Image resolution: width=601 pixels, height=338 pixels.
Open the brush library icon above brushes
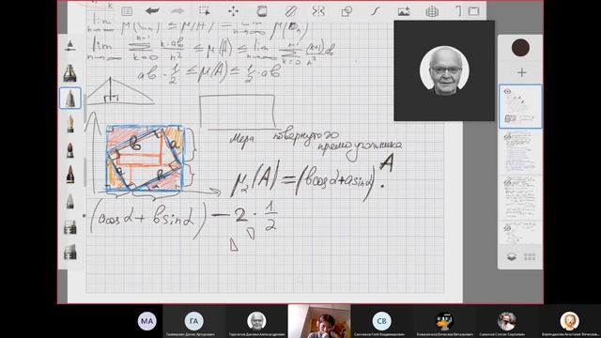[69, 46]
